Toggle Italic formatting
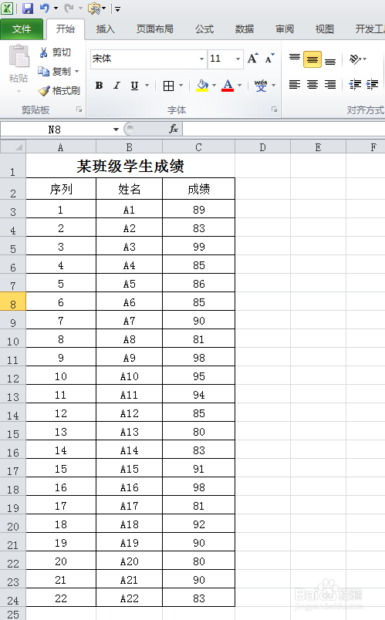385x620 pixels. point(117,86)
